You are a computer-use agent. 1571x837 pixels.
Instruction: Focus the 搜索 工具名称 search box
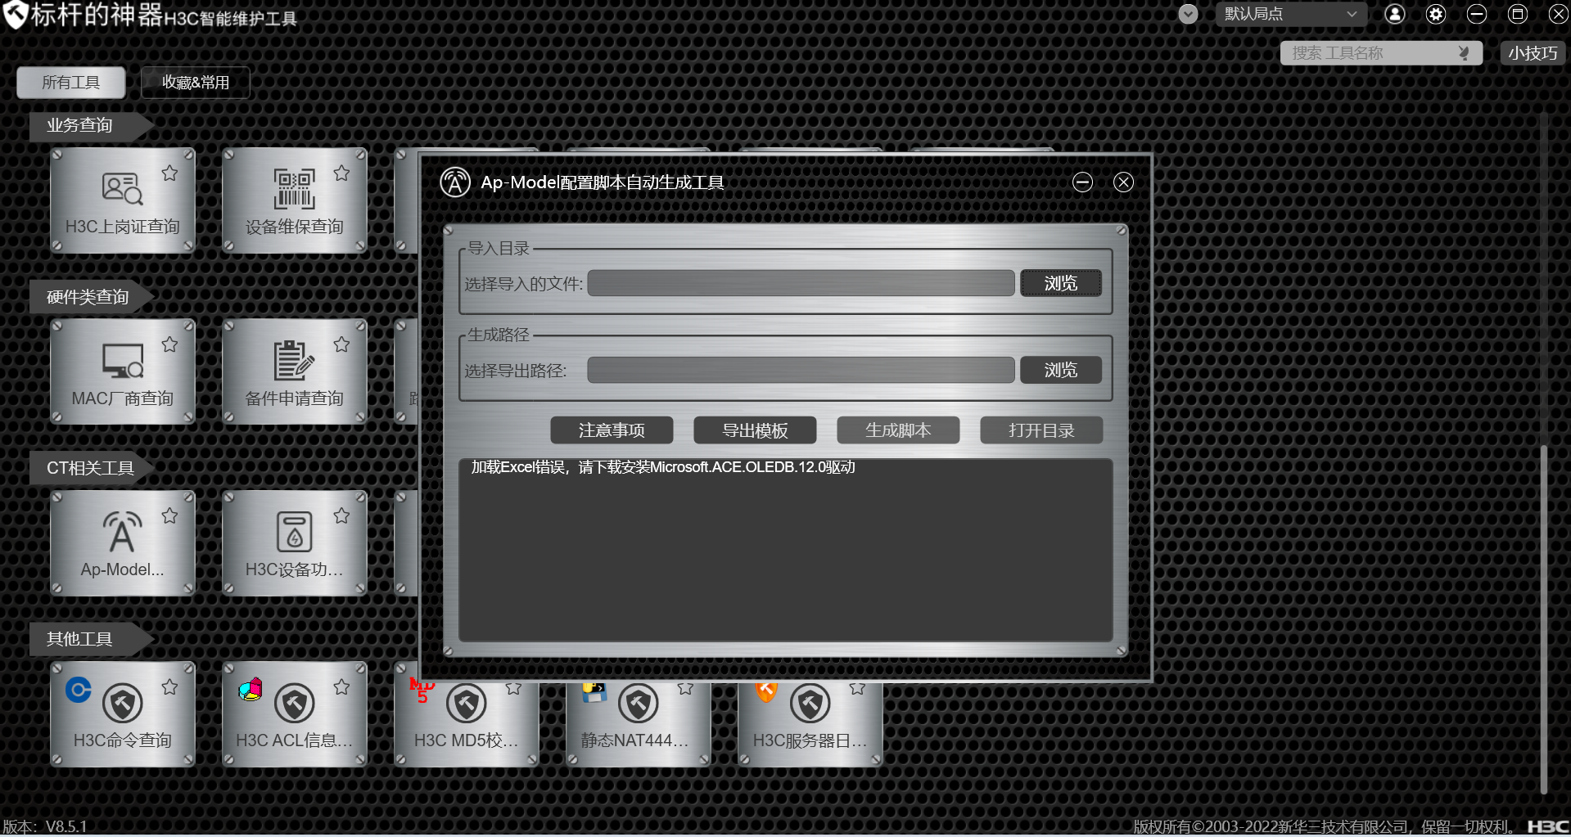[x=1381, y=53]
